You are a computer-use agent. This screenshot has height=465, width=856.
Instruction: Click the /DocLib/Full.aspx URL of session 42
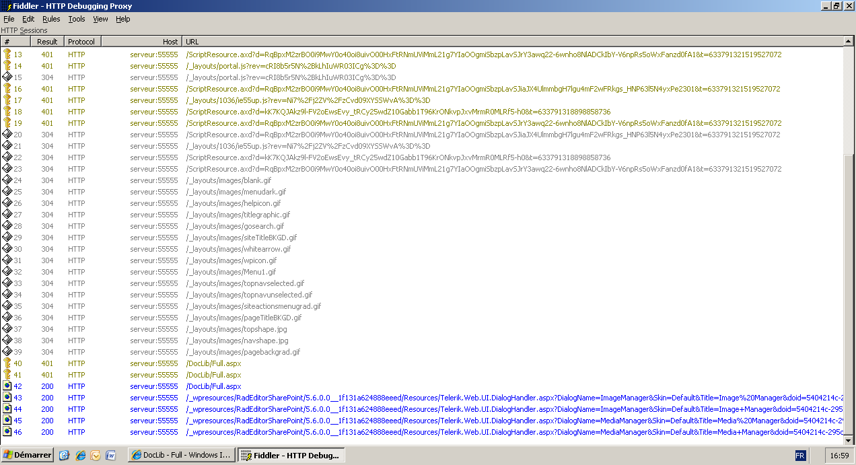213,386
